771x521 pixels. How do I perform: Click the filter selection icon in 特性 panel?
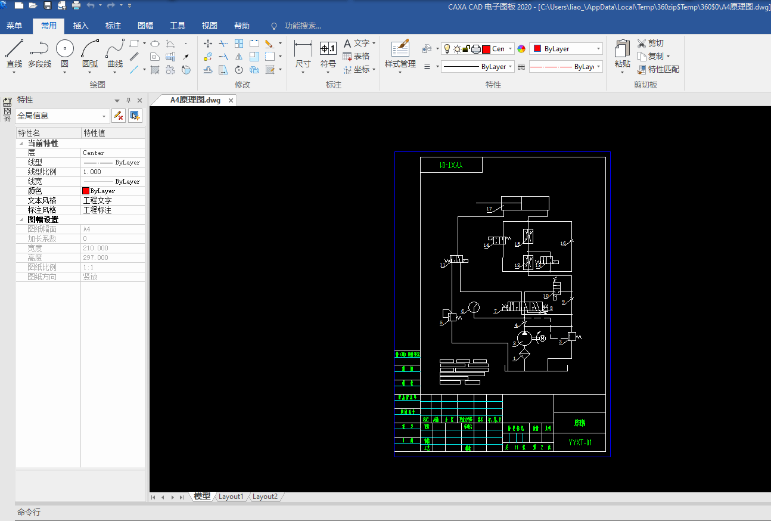coord(119,116)
